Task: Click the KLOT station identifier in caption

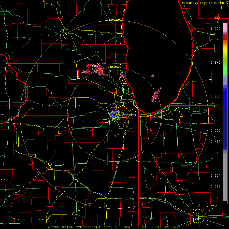Action: [142, 227]
